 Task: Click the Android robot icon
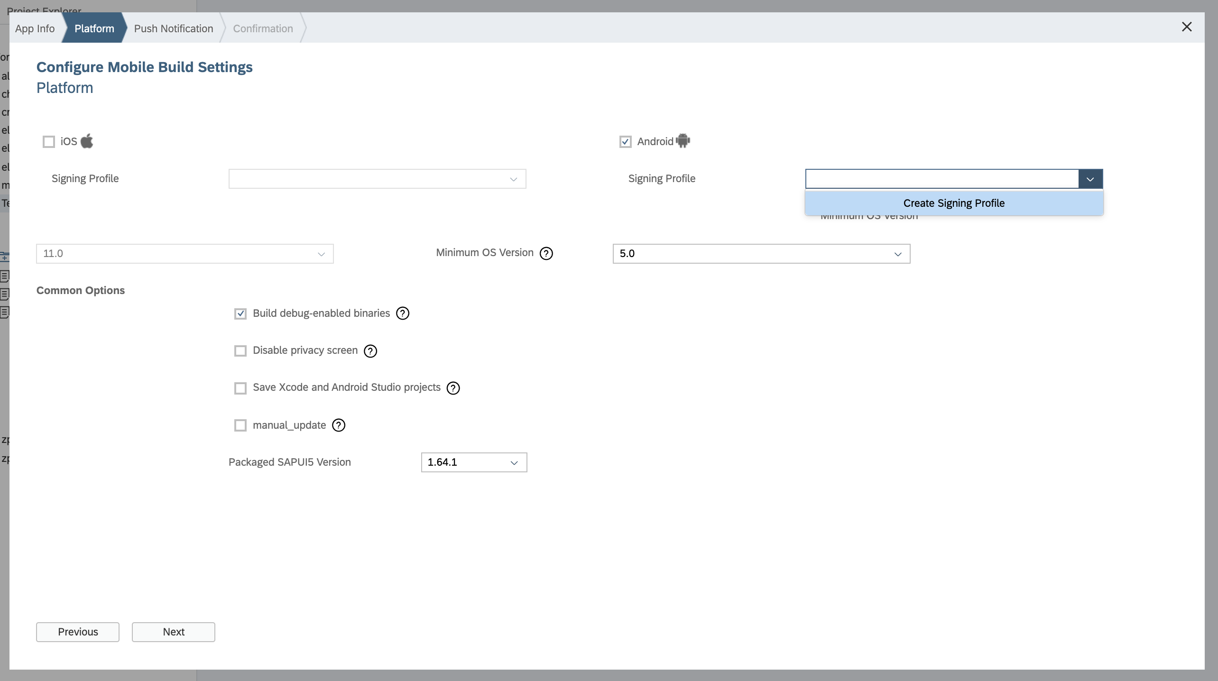pos(683,141)
